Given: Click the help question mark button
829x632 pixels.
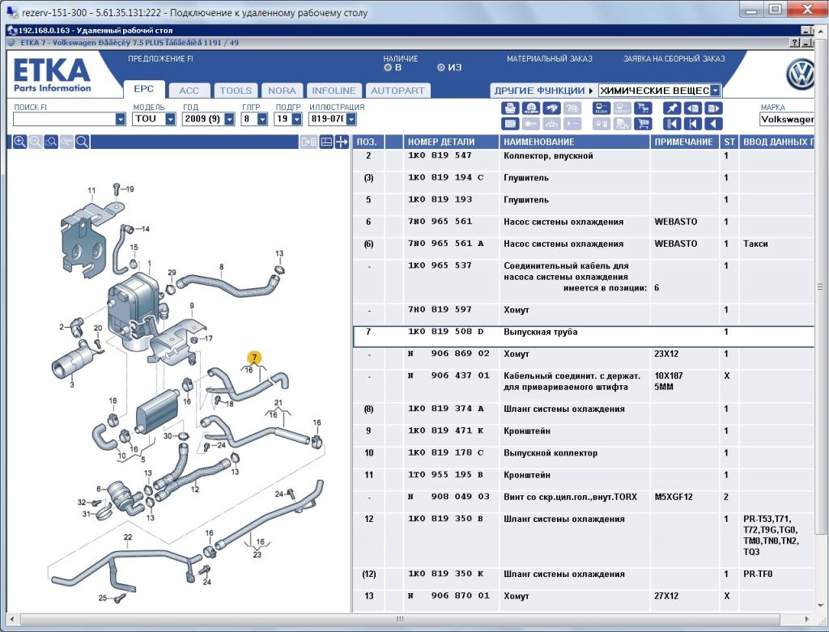Looking at the screenshot, I should point(795,43).
